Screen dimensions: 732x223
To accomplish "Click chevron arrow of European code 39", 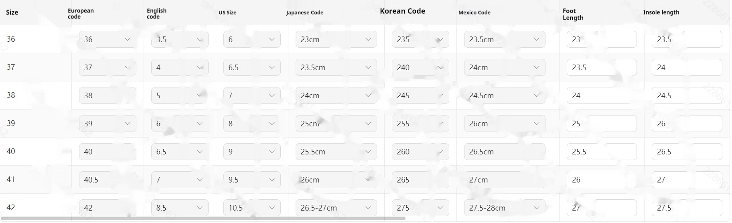I will point(128,124).
